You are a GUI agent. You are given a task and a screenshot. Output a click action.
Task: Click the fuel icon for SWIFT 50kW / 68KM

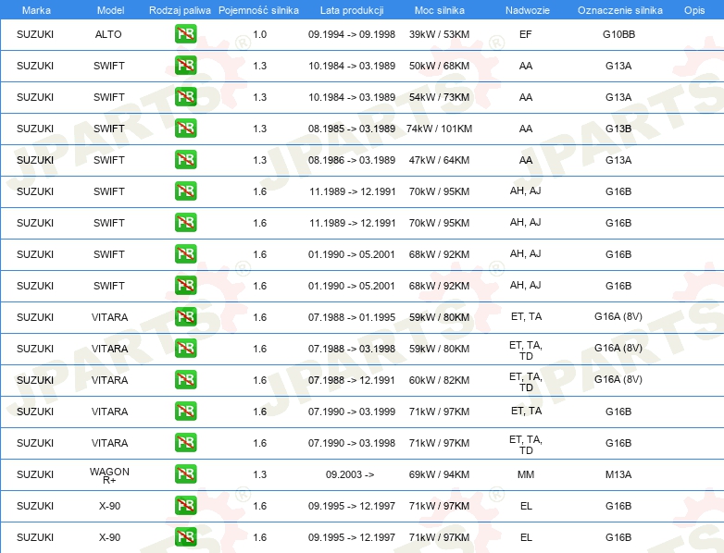point(185,66)
